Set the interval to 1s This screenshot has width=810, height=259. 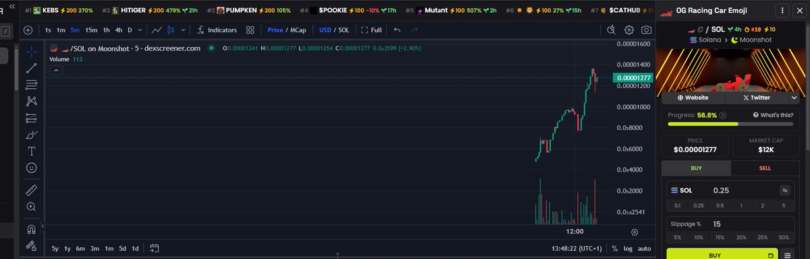pyautogui.click(x=48, y=30)
